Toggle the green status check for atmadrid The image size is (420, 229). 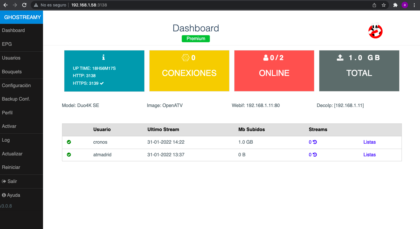69,155
